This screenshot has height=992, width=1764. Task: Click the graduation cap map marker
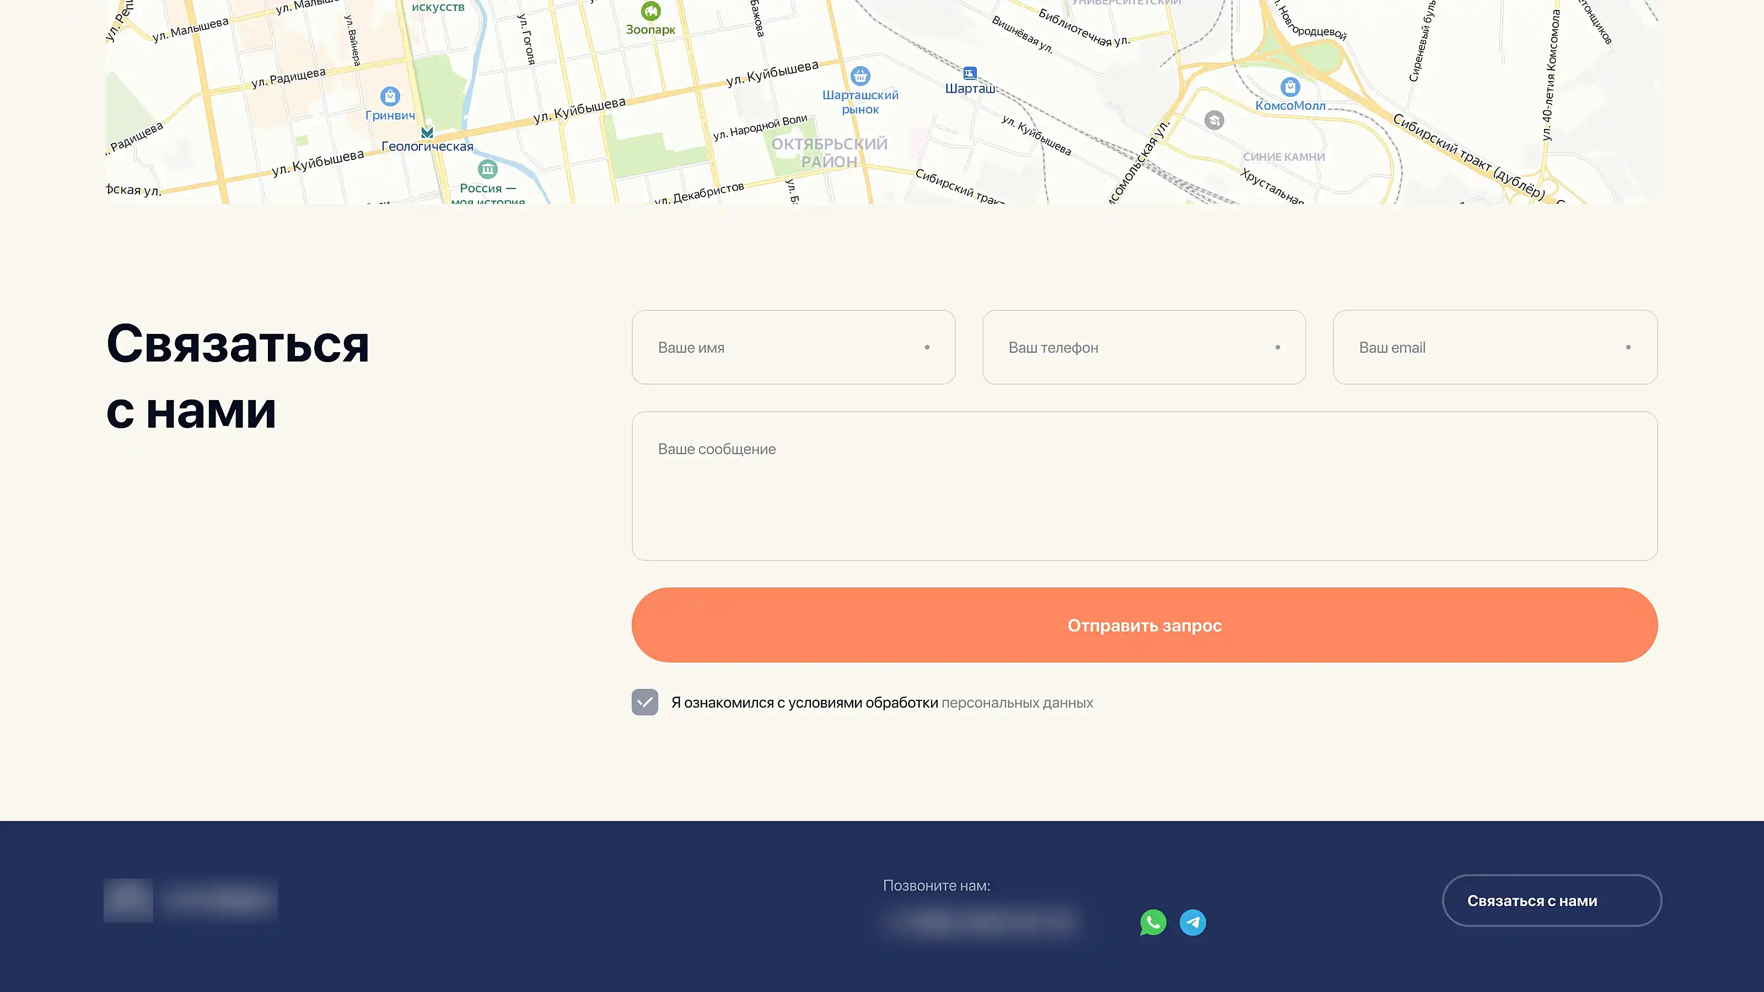pyautogui.click(x=1214, y=121)
